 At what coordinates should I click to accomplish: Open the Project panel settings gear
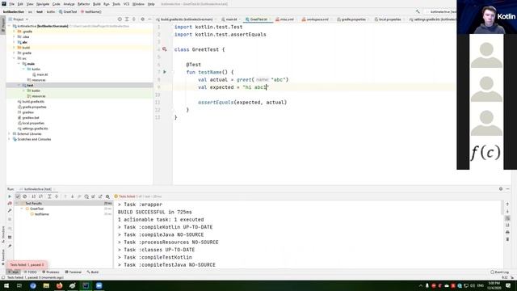tap(142, 19)
